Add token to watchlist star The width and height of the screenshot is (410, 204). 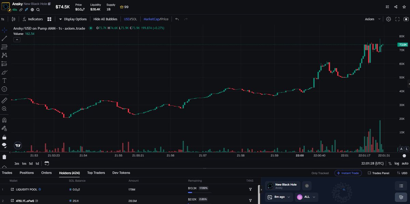pos(404,6)
